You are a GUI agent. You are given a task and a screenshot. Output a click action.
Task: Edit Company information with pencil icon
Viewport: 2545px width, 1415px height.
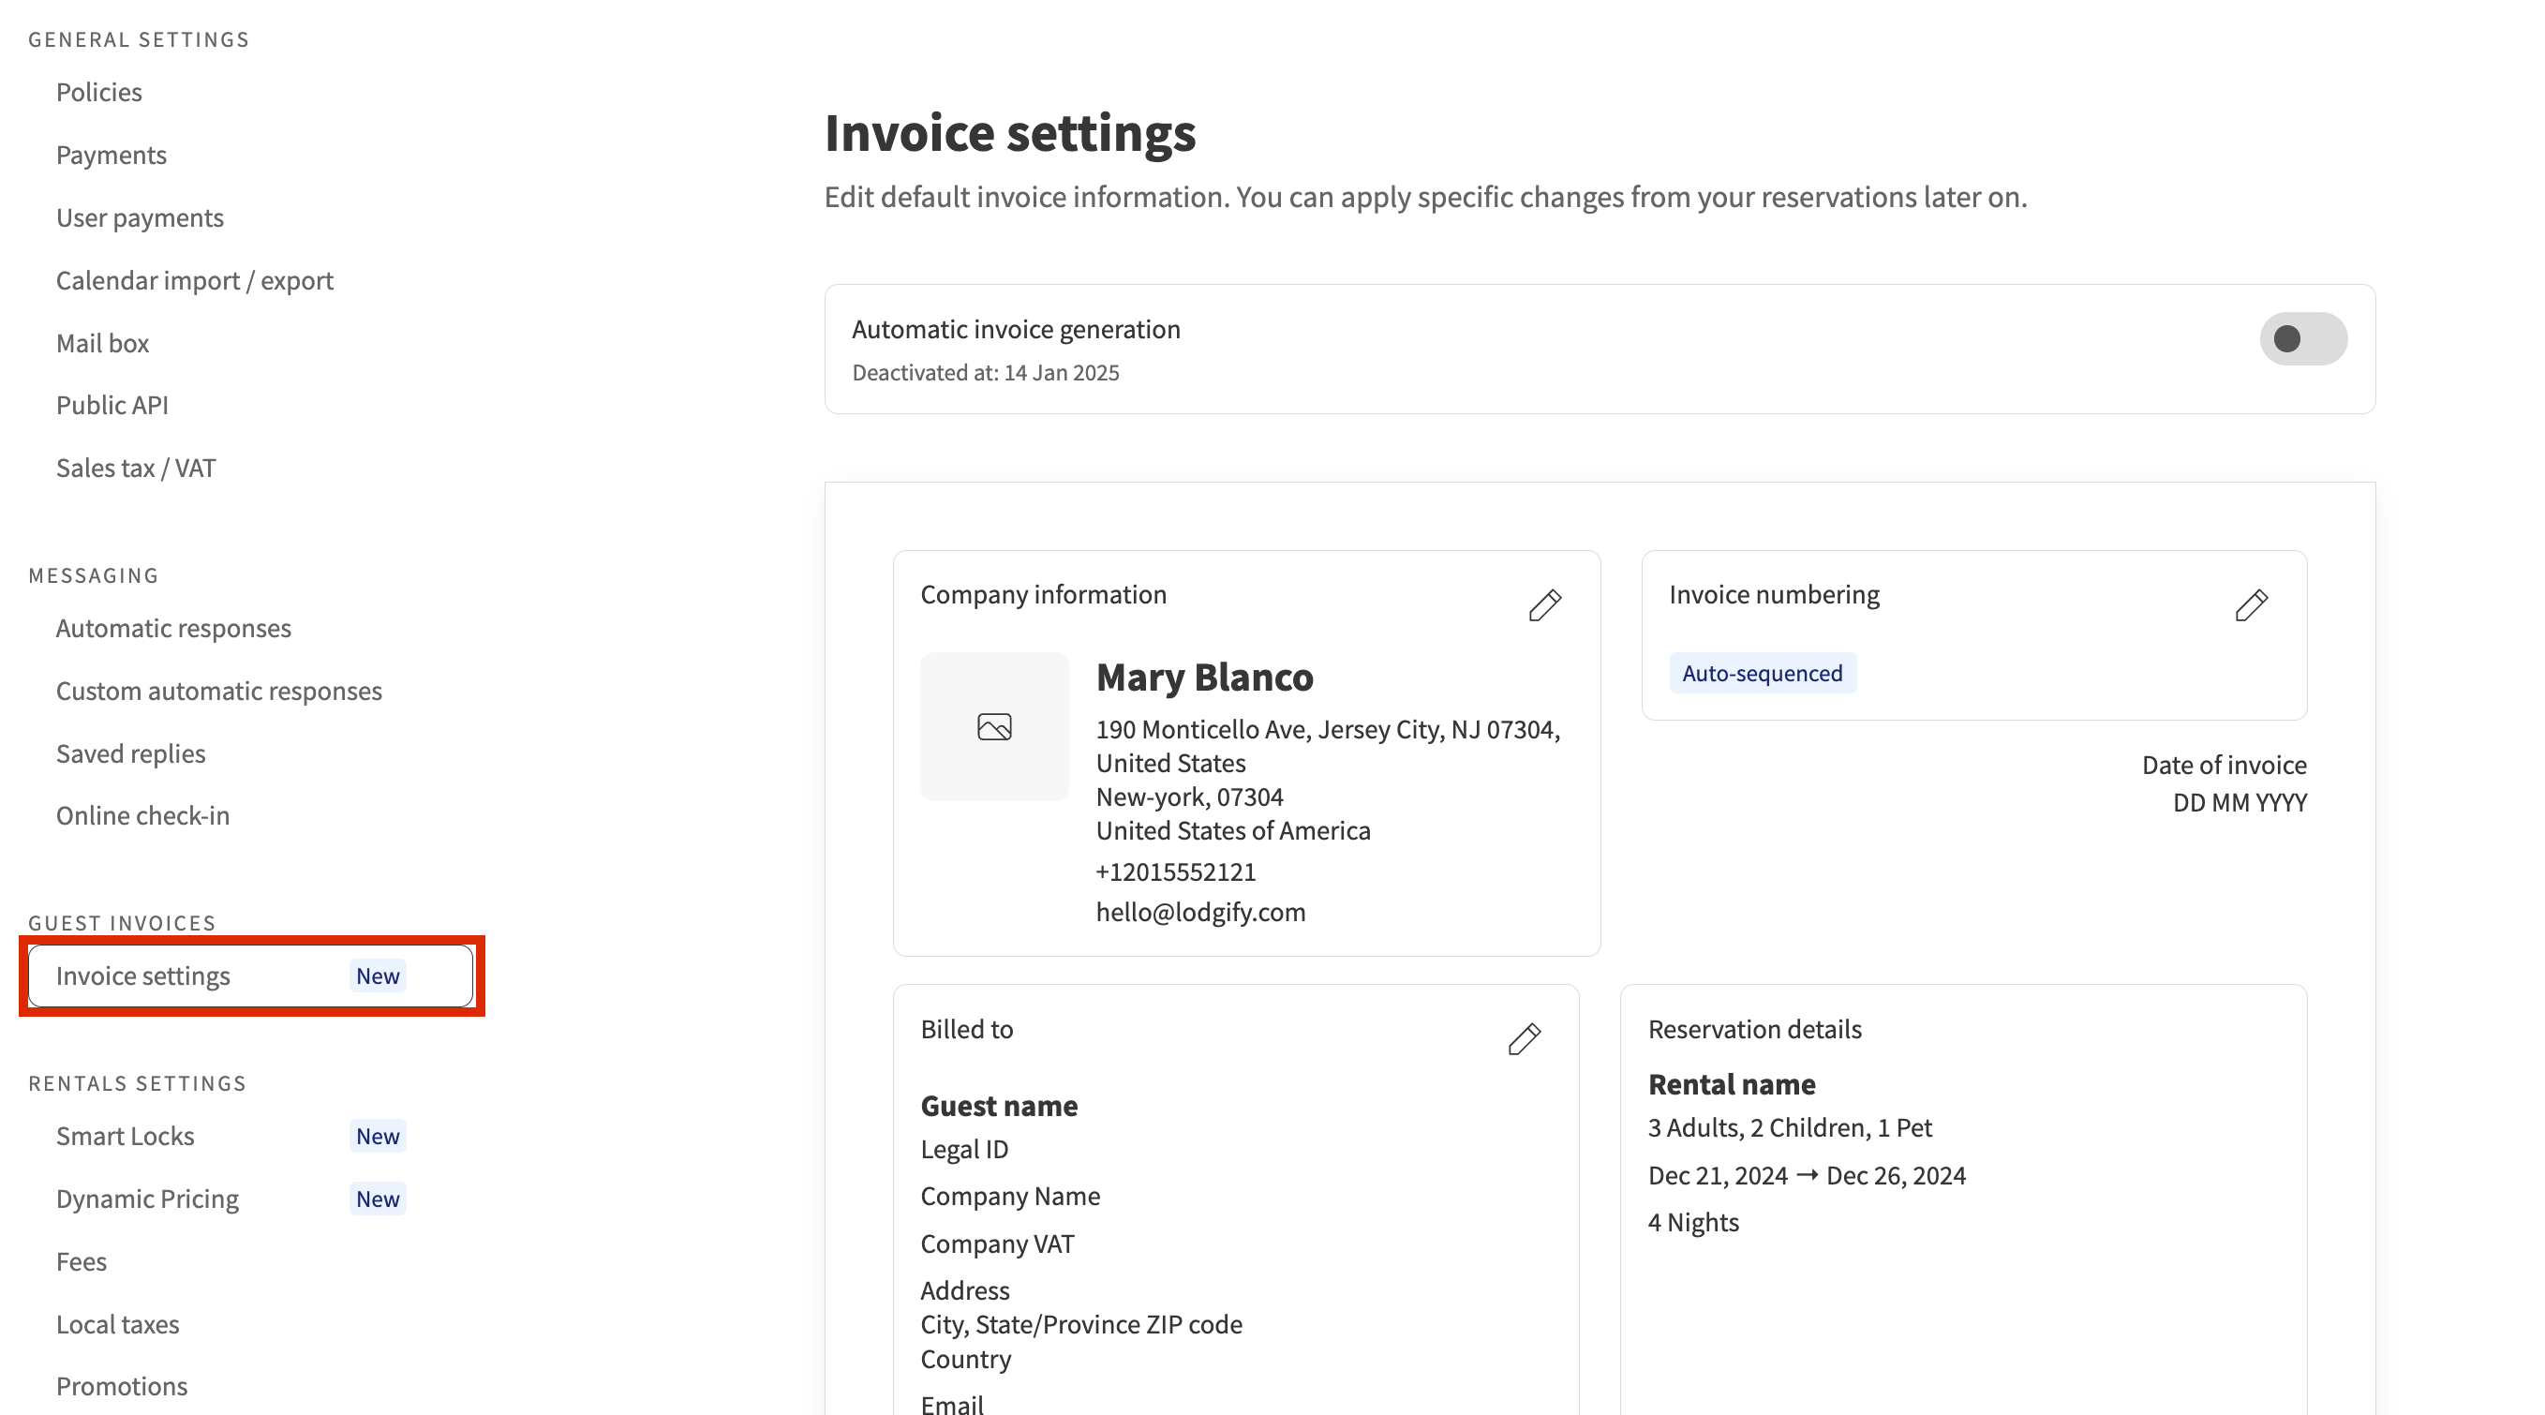pos(1545,604)
